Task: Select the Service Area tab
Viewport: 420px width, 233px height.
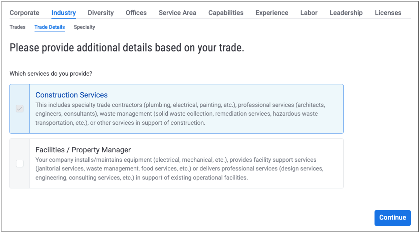Action: pos(177,13)
